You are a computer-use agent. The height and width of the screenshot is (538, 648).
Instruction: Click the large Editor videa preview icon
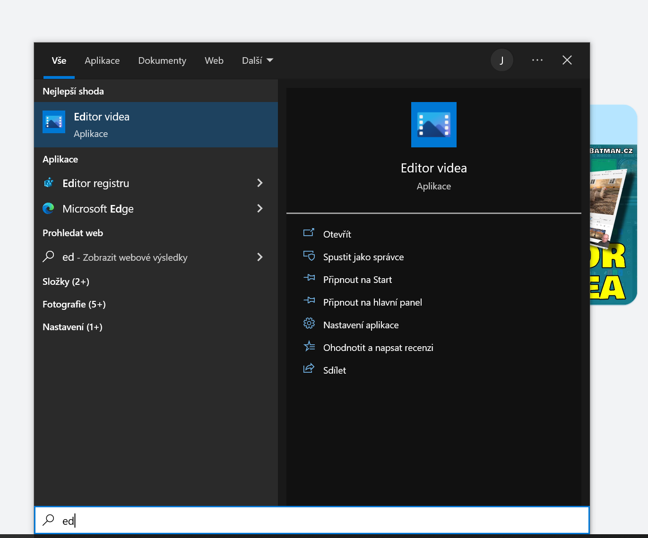pos(433,125)
